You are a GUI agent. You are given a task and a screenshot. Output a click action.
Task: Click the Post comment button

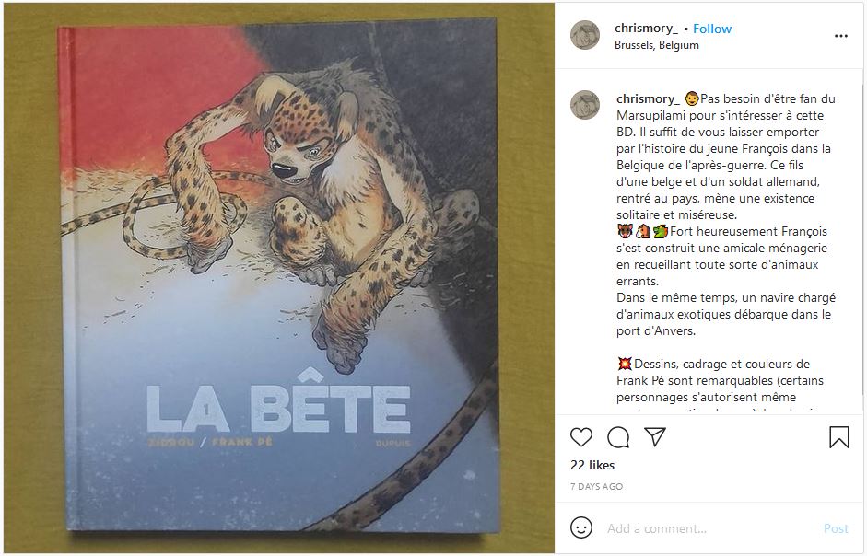click(836, 529)
